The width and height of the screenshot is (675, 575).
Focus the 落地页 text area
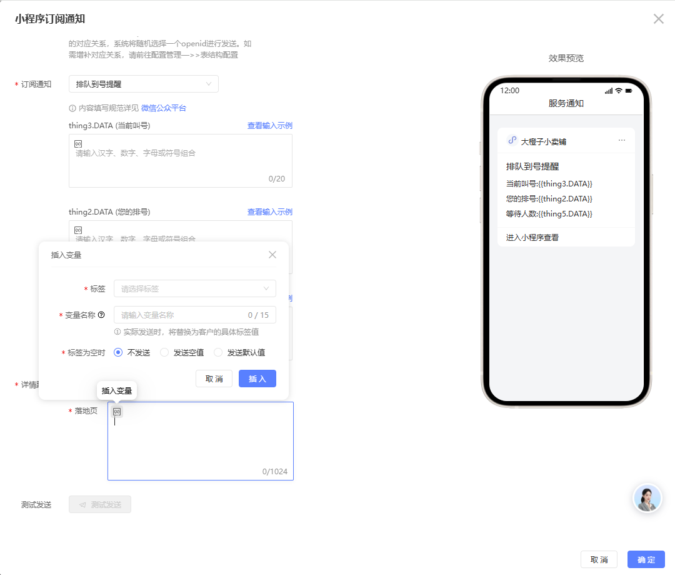[201, 441]
